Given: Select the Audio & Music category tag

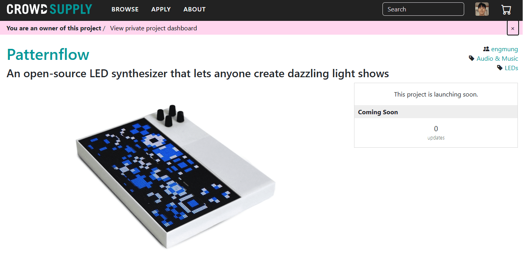Looking at the screenshot, I should pos(497,58).
